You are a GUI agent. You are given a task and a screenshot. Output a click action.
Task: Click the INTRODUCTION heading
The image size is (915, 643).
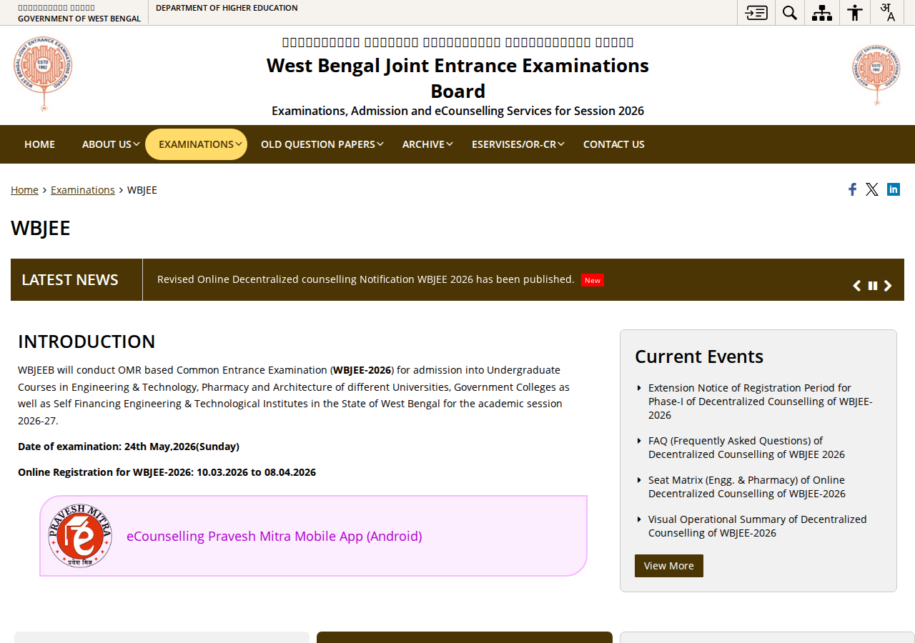pos(86,342)
